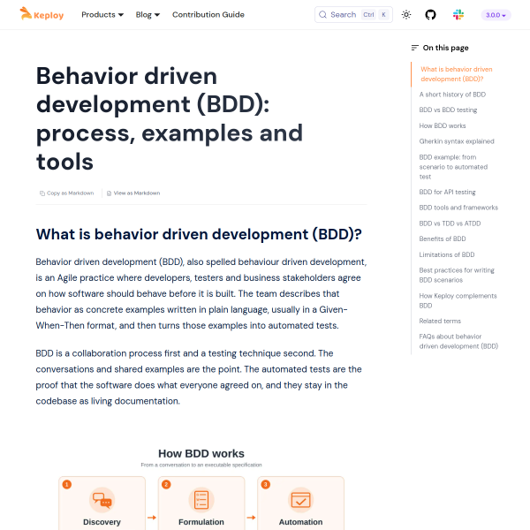Expand the Products dropdown menu
Viewport: 530px width, 530px height.
pos(102,14)
